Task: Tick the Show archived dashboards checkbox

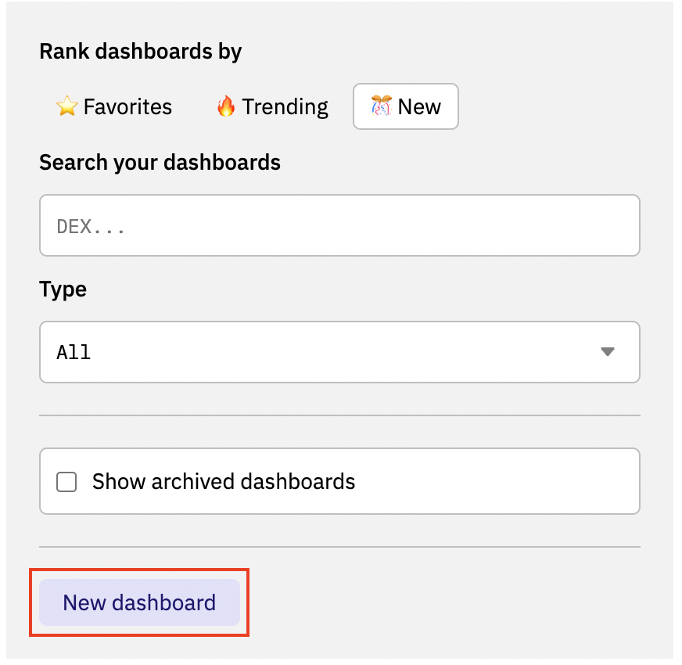Action: pos(67,482)
